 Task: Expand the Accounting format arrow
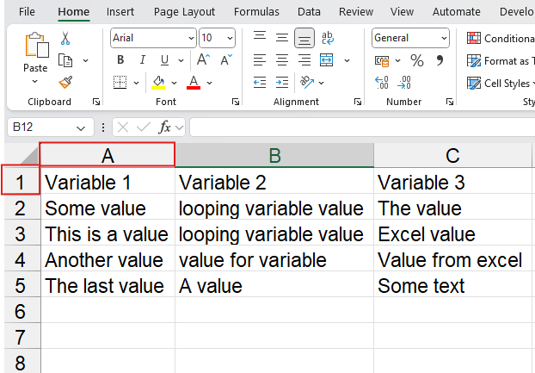397,61
